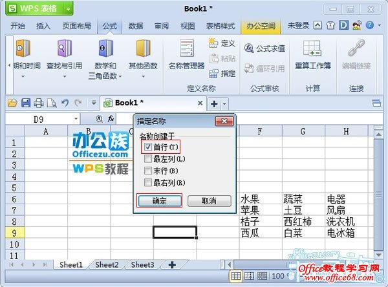The height and width of the screenshot is (287, 388).
Task: Switch to Sheet2 tab
Action: pyautogui.click(x=107, y=265)
